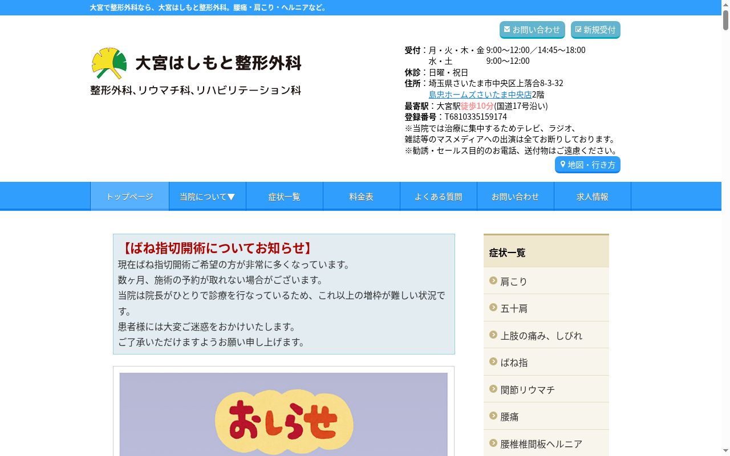Open よくある質問 in navigation bar
This screenshot has width=730, height=456.
point(439,197)
